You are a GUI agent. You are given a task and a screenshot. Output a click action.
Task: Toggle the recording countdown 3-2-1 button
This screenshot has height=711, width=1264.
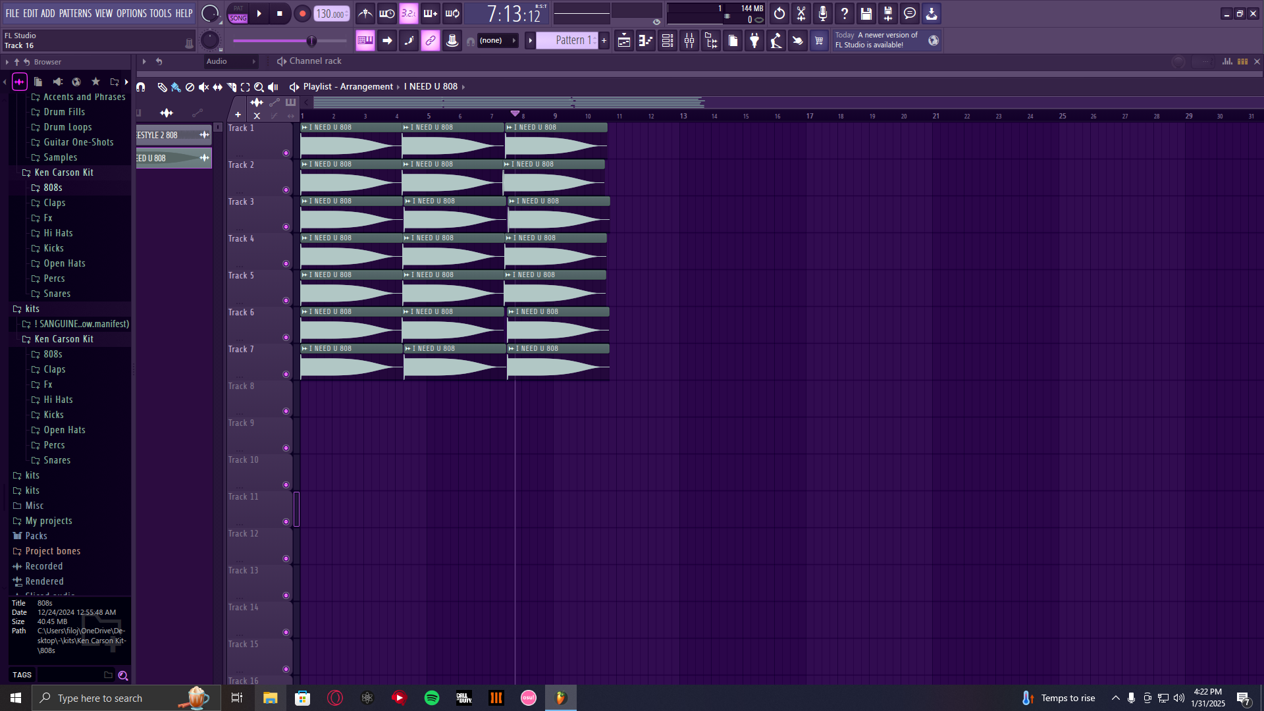click(409, 13)
